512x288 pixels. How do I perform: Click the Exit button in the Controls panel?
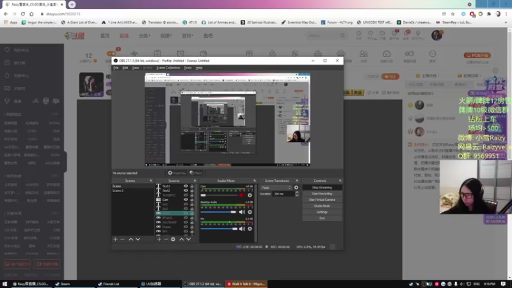[322, 218]
